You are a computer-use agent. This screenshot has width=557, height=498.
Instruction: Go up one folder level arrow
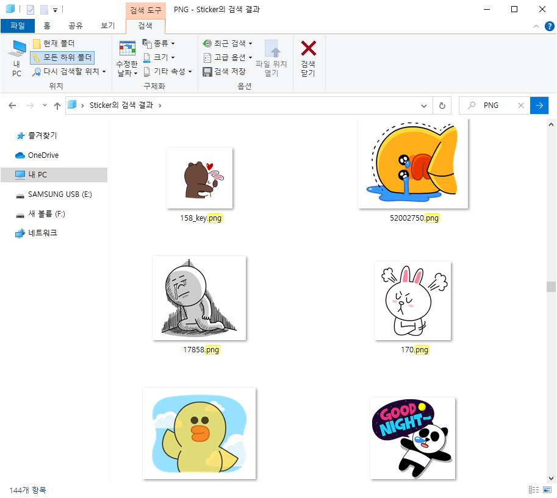pyautogui.click(x=57, y=105)
